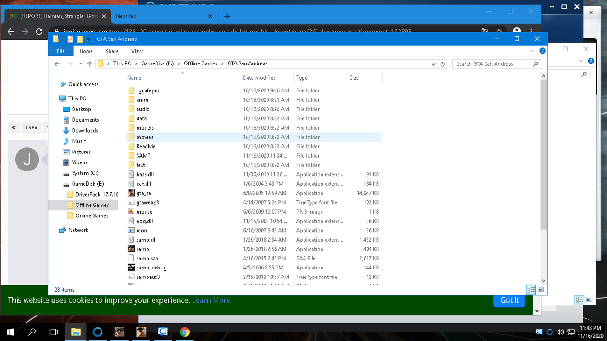Open Documents in navigation pane
Image resolution: width=607 pixels, height=341 pixels.
(85, 120)
